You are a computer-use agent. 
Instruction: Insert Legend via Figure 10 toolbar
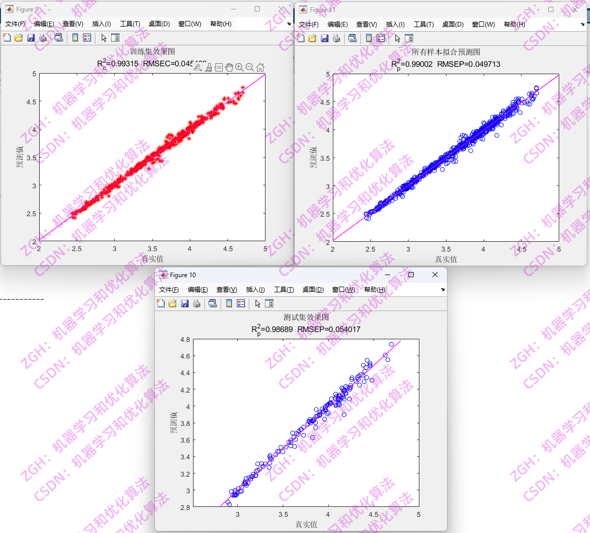241,303
